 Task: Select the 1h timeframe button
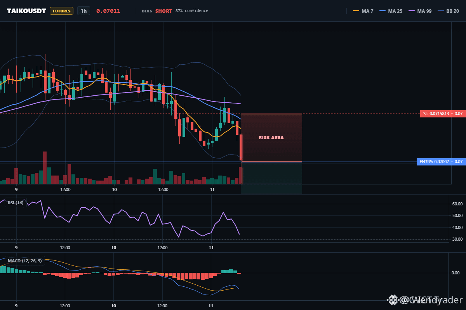(83, 11)
